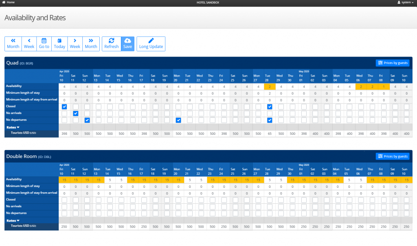This screenshot has width=417, height=246.
Task: Advance one week with right chevron
Action: (75, 44)
